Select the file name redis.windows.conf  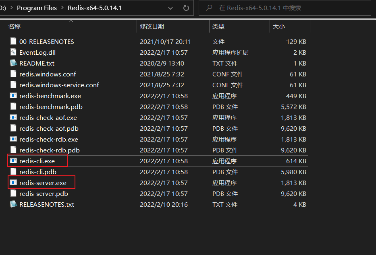(x=48, y=74)
